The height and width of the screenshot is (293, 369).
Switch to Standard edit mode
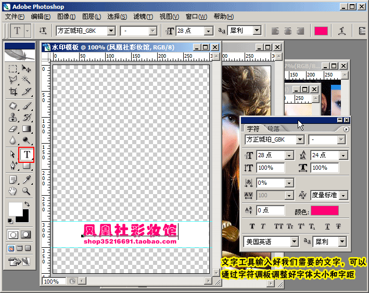(x=12, y=235)
